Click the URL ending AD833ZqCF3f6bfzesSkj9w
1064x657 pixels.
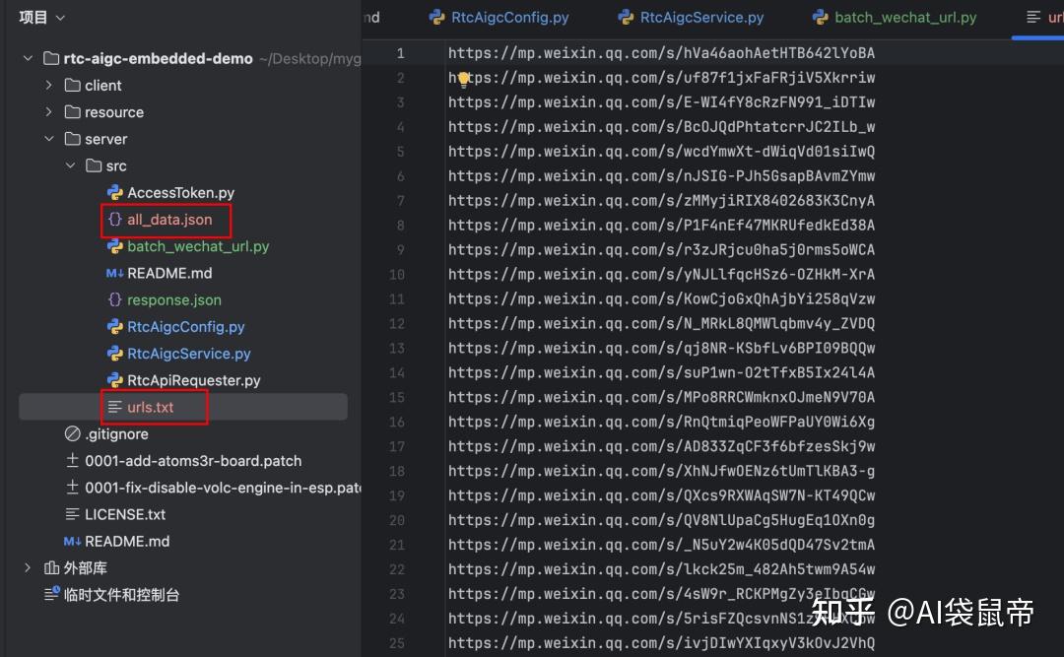click(x=662, y=446)
